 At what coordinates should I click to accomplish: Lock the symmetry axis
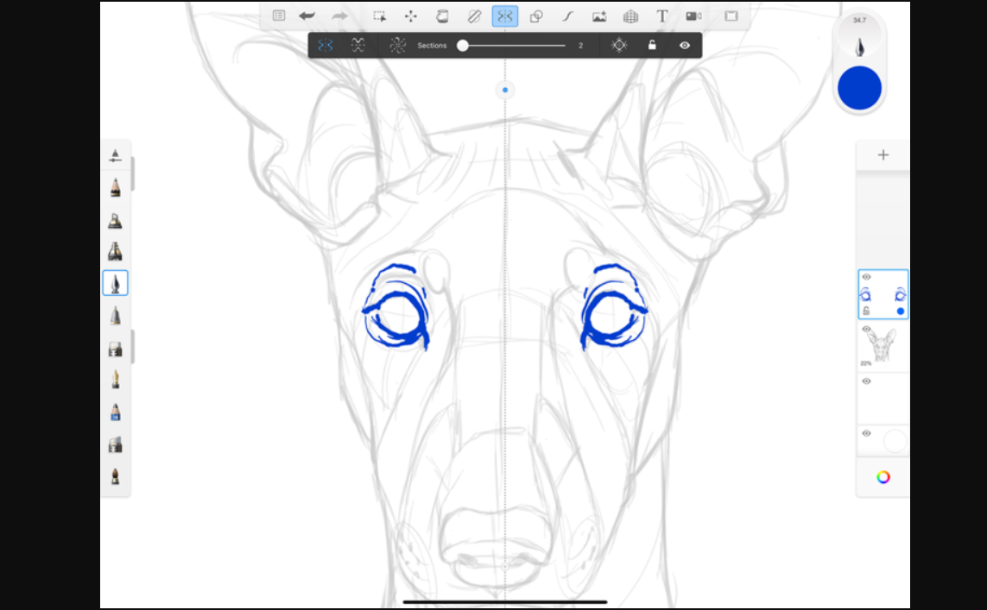click(652, 45)
